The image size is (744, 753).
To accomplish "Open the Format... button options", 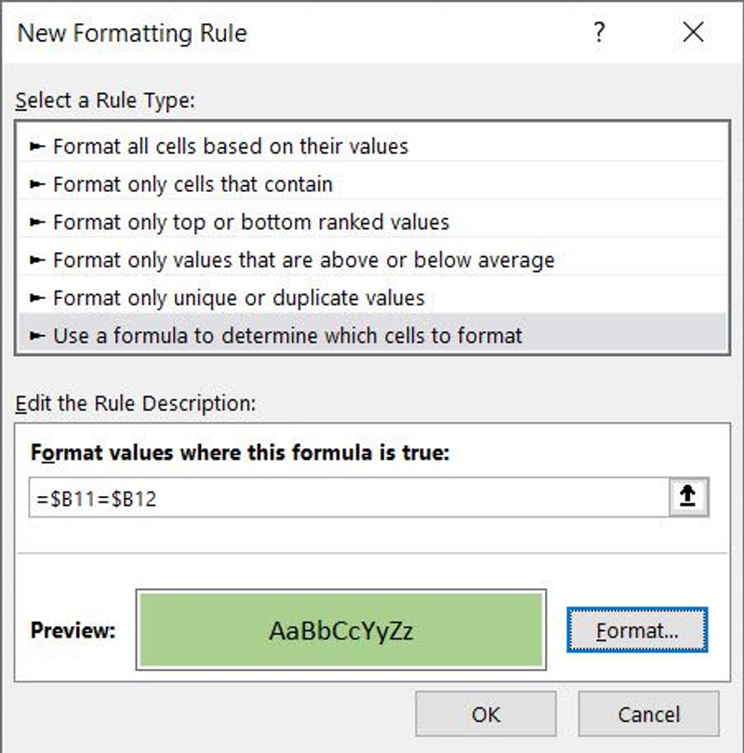I will [637, 630].
